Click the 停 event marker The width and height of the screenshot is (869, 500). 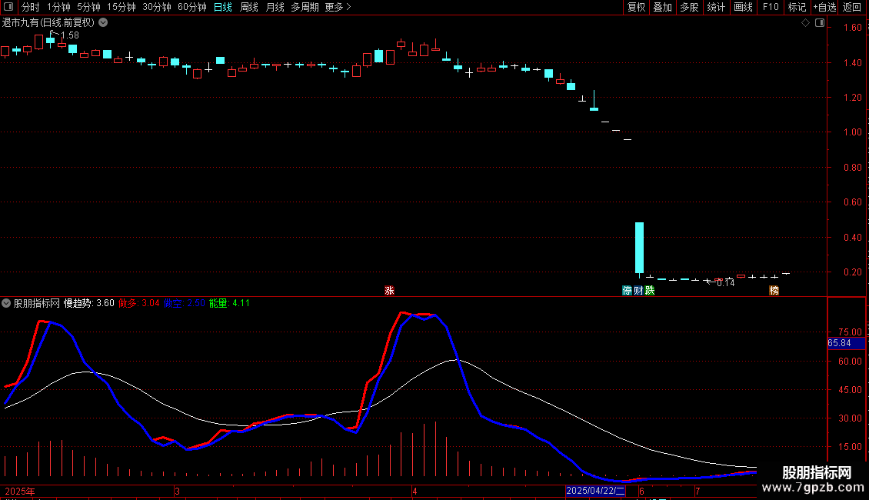click(627, 291)
